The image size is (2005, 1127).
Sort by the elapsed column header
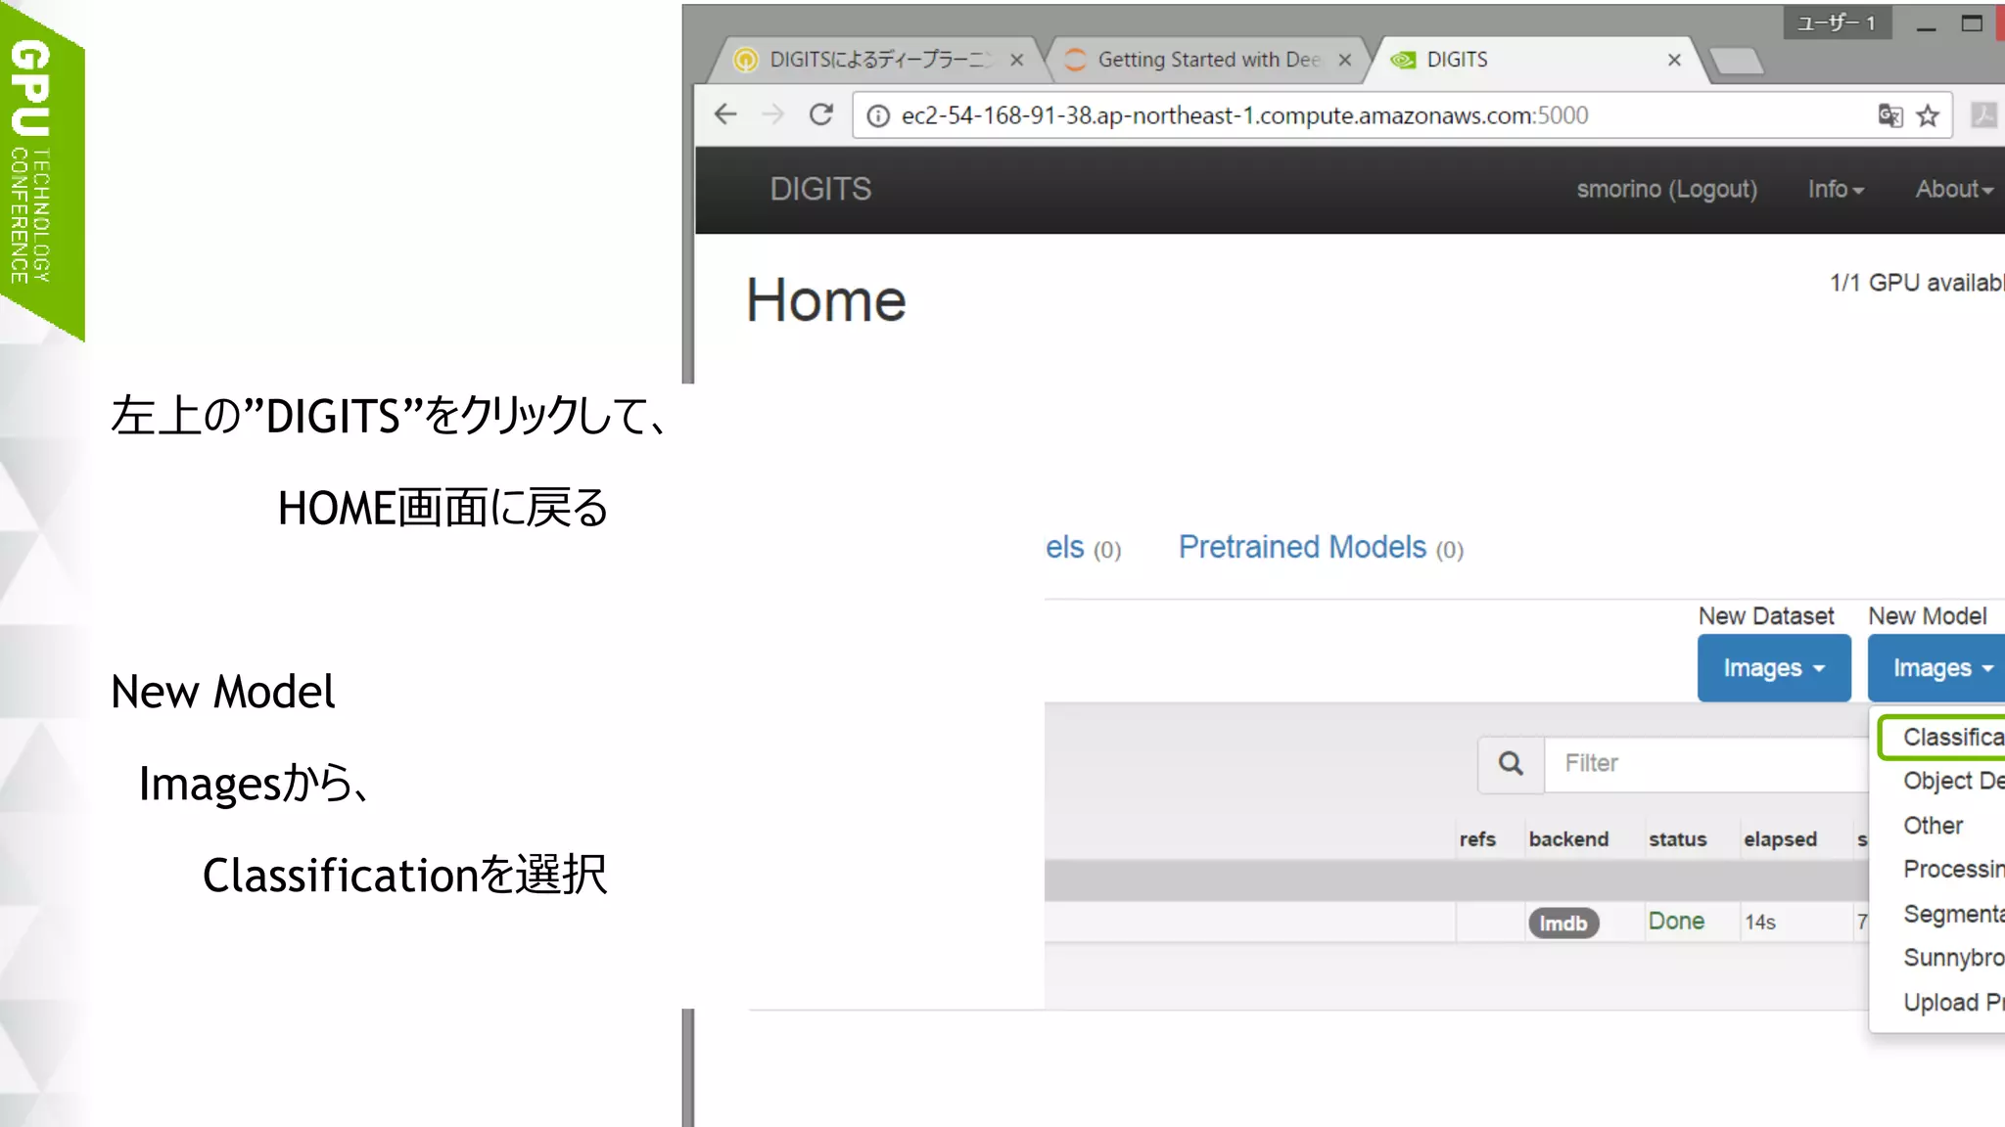pos(1780,839)
